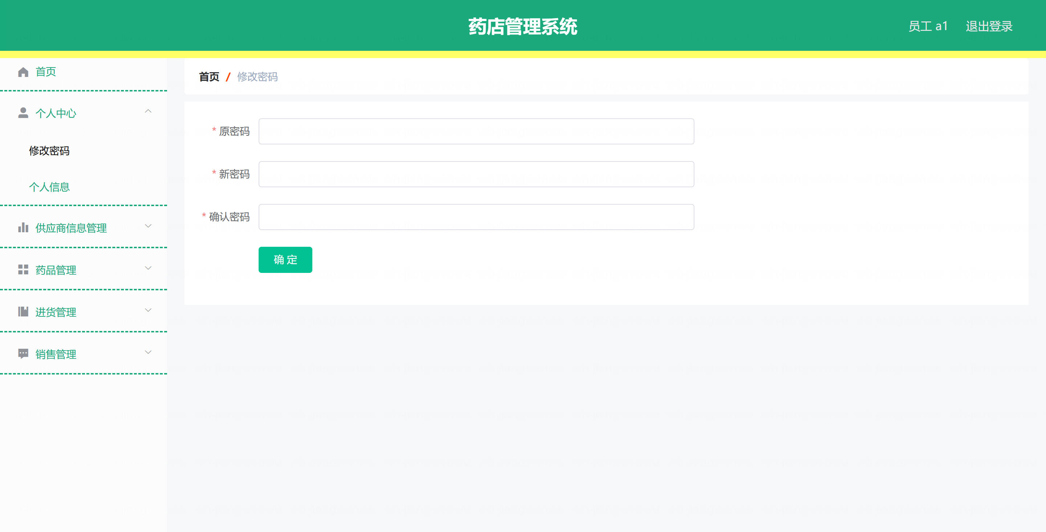Click the home icon beside 首页
Screen dimensions: 1046x532
point(23,72)
